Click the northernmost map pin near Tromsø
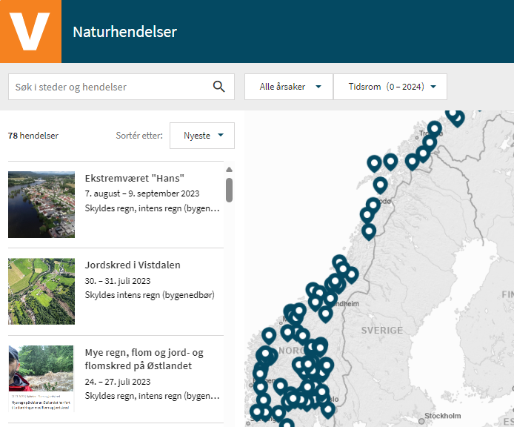The image size is (514, 427). (x=455, y=115)
